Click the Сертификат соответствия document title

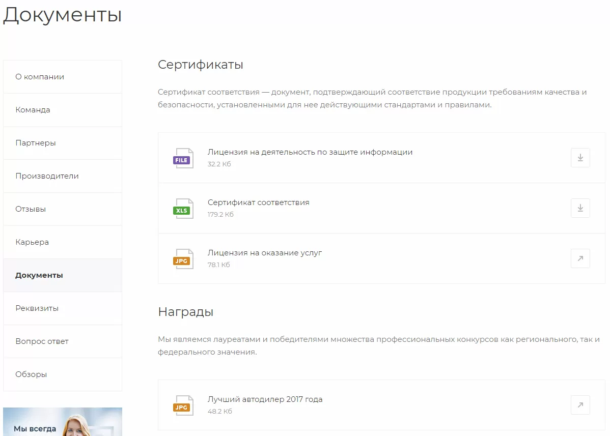258,202
